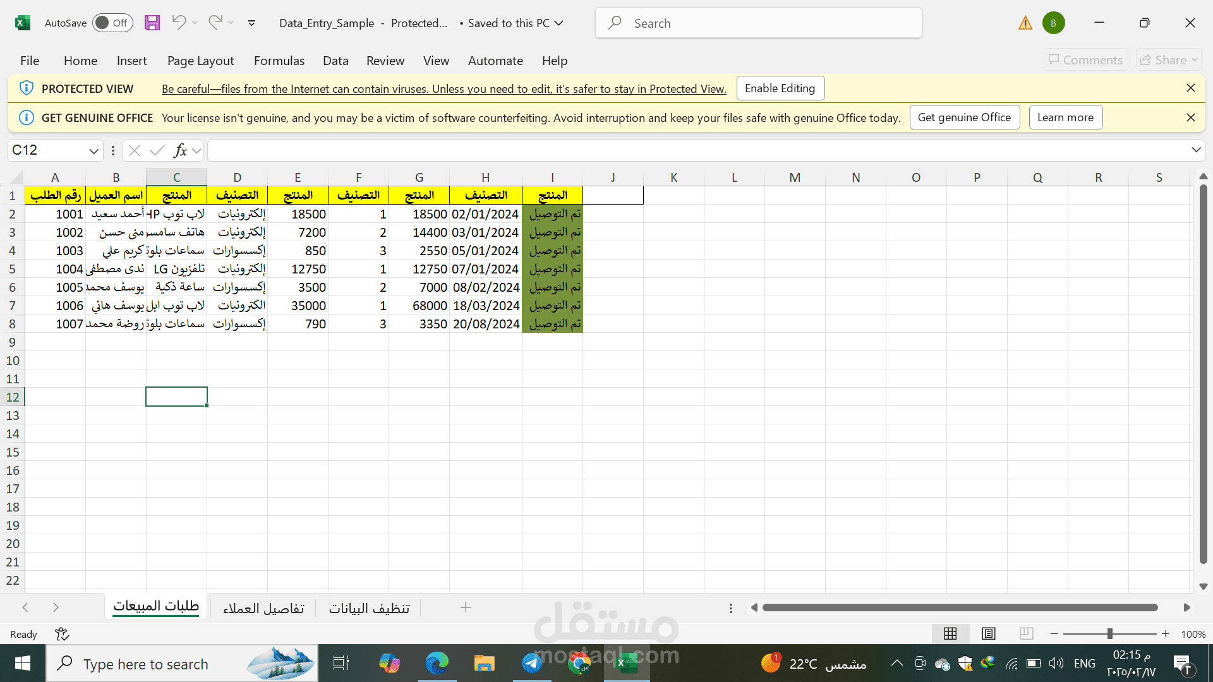Expand the formula bar
The width and height of the screenshot is (1213, 682).
(1195, 150)
